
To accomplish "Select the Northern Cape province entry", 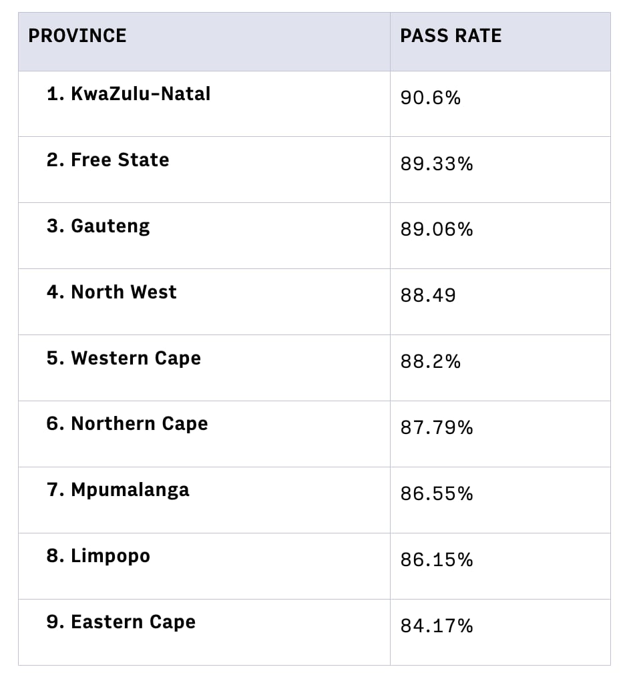I will click(x=127, y=424).
